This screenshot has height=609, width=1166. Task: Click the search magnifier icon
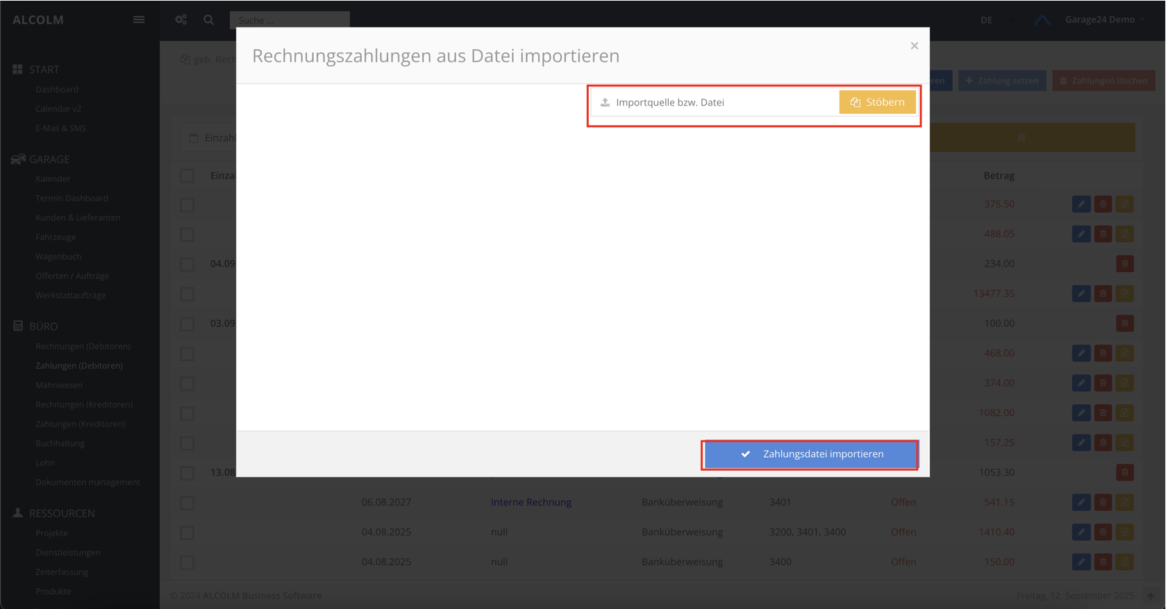pyautogui.click(x=208, y=19)
